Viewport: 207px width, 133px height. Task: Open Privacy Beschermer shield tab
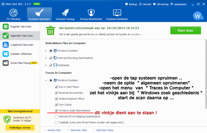[x=91, y=14]
